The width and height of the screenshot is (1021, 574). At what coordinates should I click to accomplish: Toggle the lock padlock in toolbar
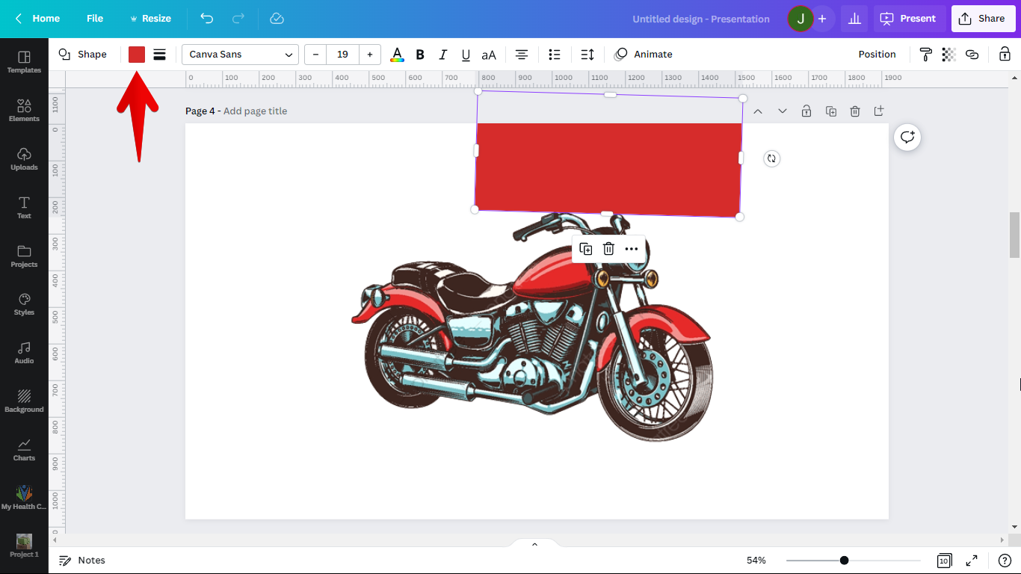[1005, 55]
